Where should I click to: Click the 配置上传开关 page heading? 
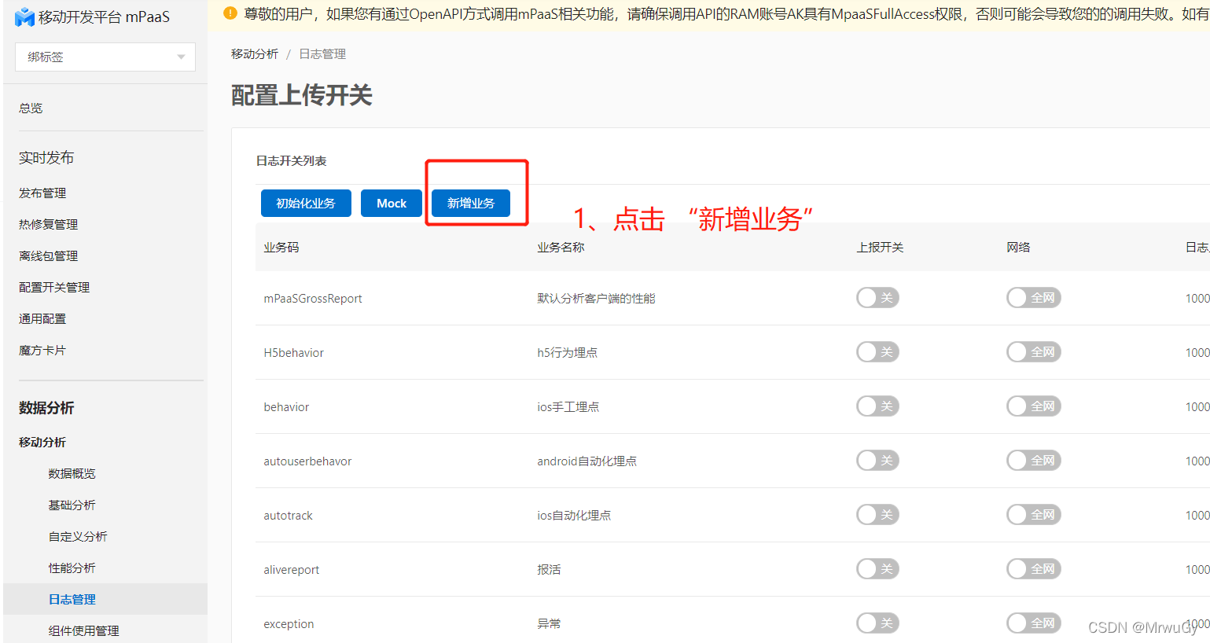[301, 96]
